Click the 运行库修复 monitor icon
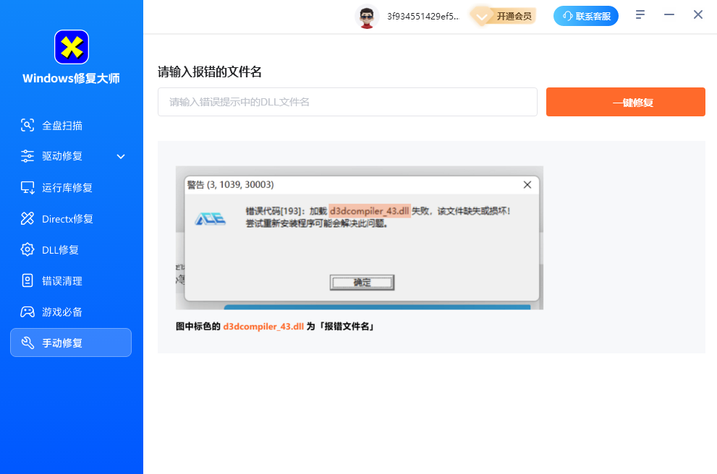The height and width of the screenshot is (474, 717). [27, 187]
